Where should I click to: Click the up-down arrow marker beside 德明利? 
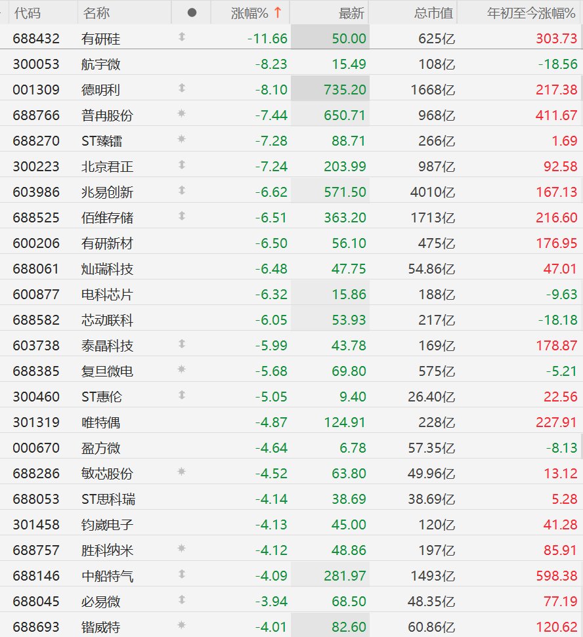pyautogui.click(x=182, y=88)
